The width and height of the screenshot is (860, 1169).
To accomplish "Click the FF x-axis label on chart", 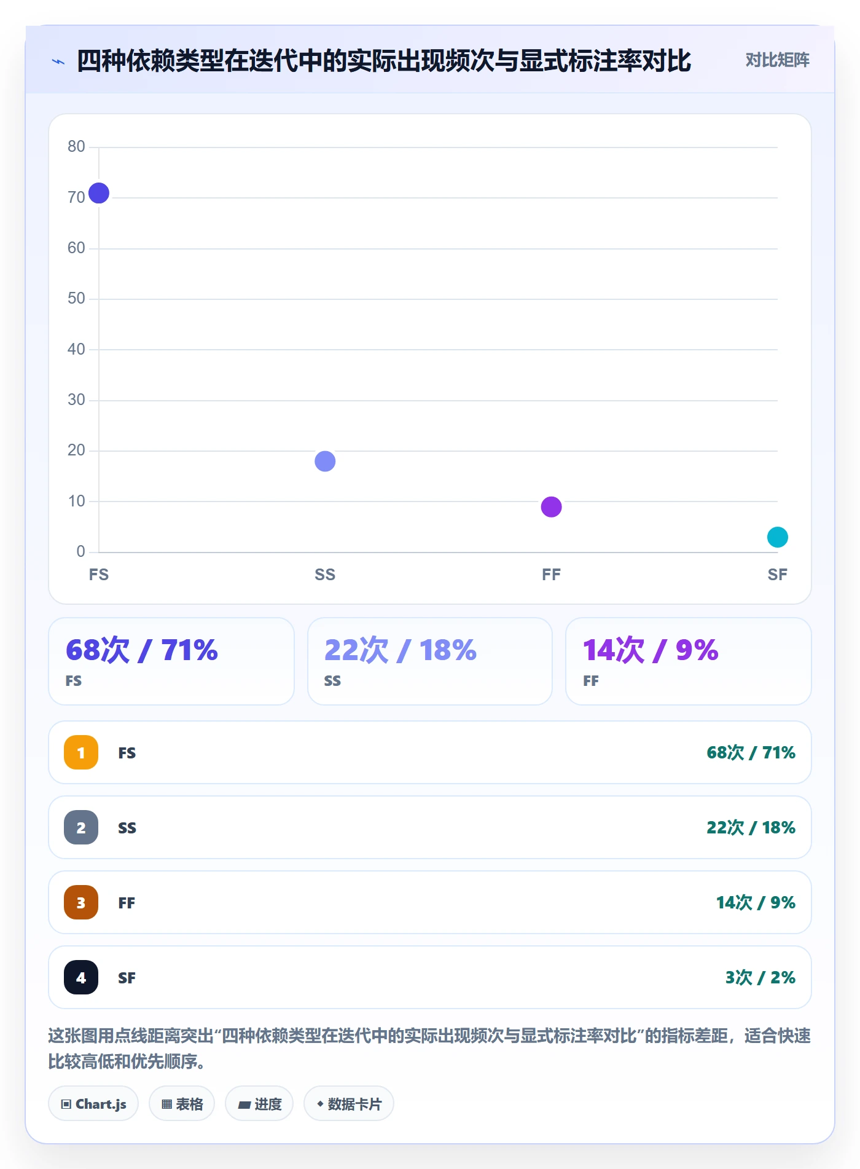I will pyautogui.click(x=551, y=575).
